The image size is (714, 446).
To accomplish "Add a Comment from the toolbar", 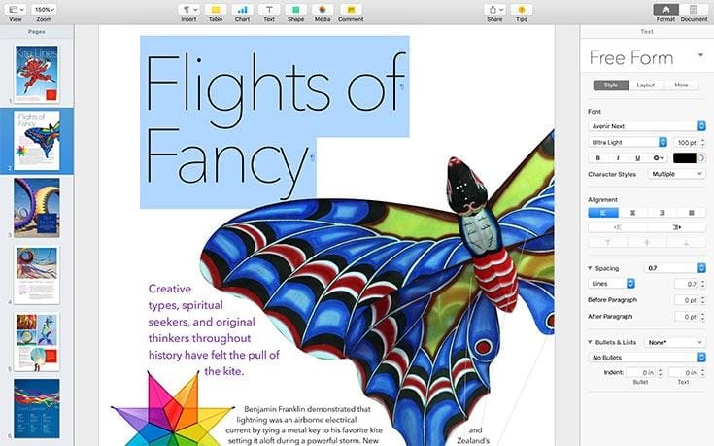I will click(x=351, y=10).
